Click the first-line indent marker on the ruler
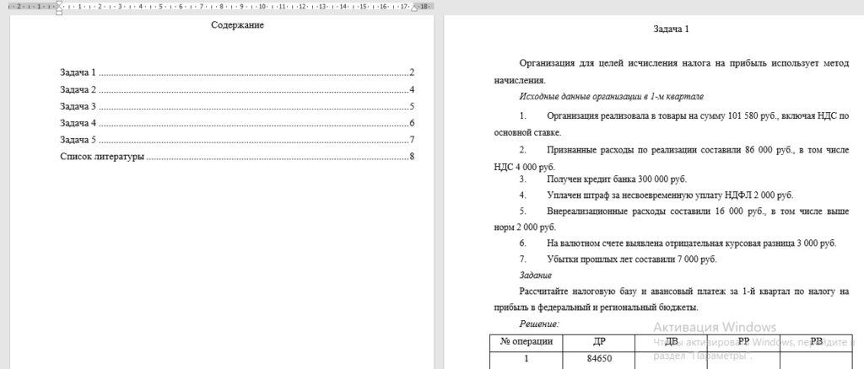Image resolution: width=864 pixels, height=369 pixels. [60, 3]
